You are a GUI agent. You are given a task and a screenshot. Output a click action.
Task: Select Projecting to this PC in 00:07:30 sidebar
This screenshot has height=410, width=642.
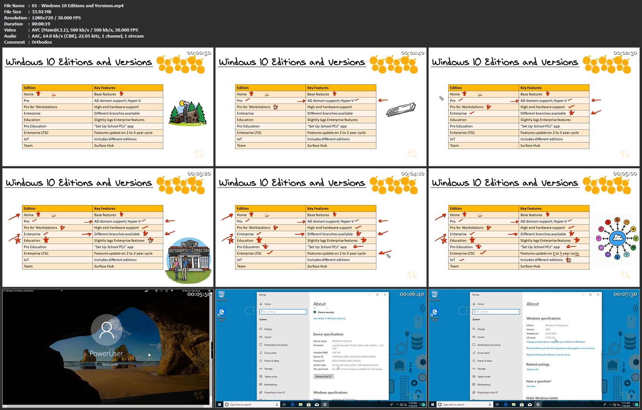coord(485,393)
